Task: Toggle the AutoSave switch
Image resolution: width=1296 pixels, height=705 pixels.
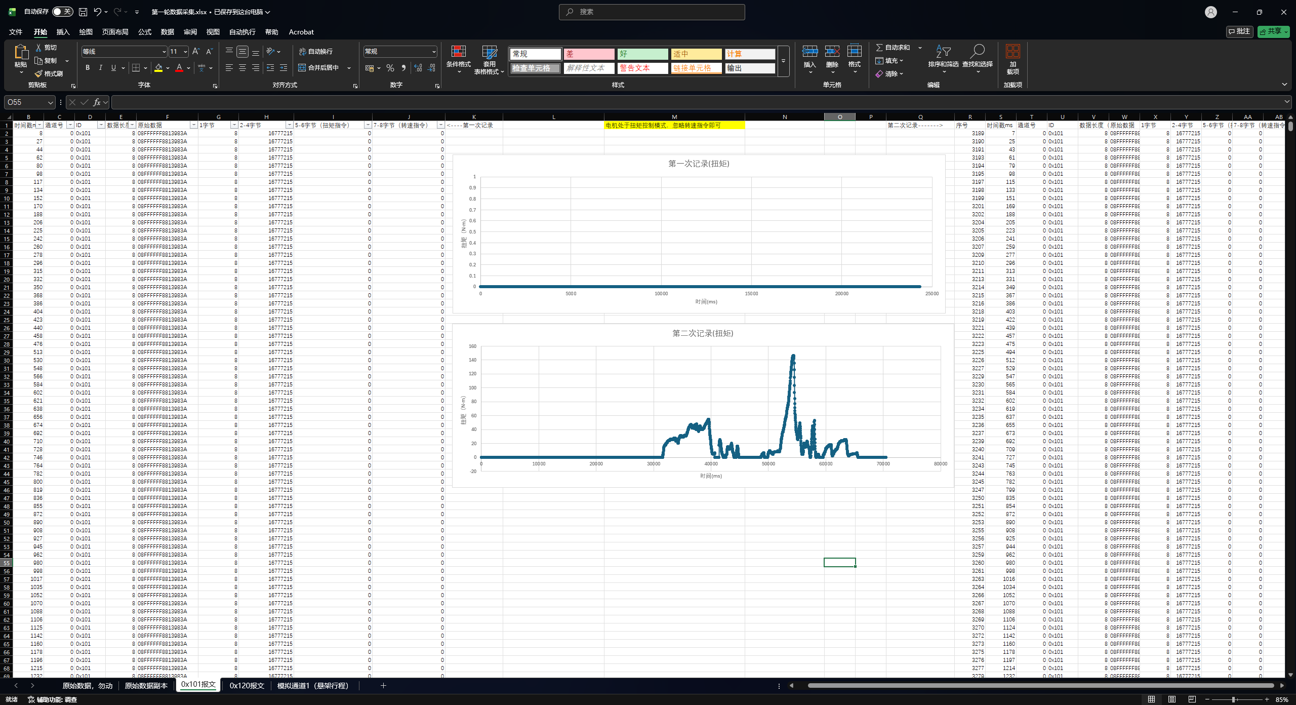Action: click(x=62, y=12)
